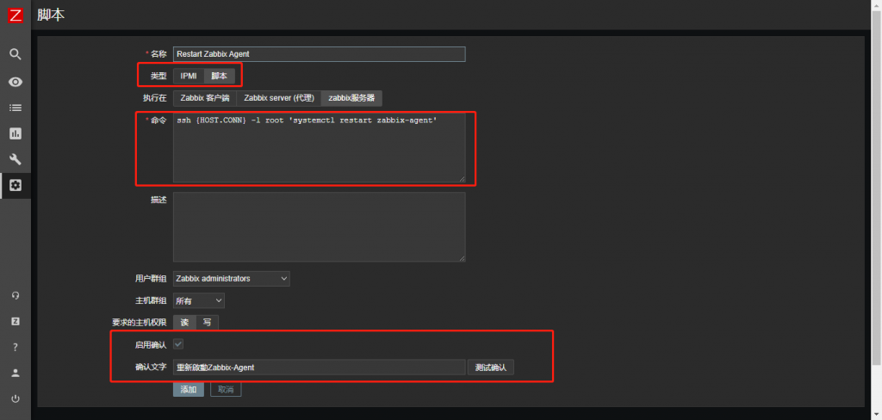Choose execute on zabbix服务器

(x=351, y=98)
